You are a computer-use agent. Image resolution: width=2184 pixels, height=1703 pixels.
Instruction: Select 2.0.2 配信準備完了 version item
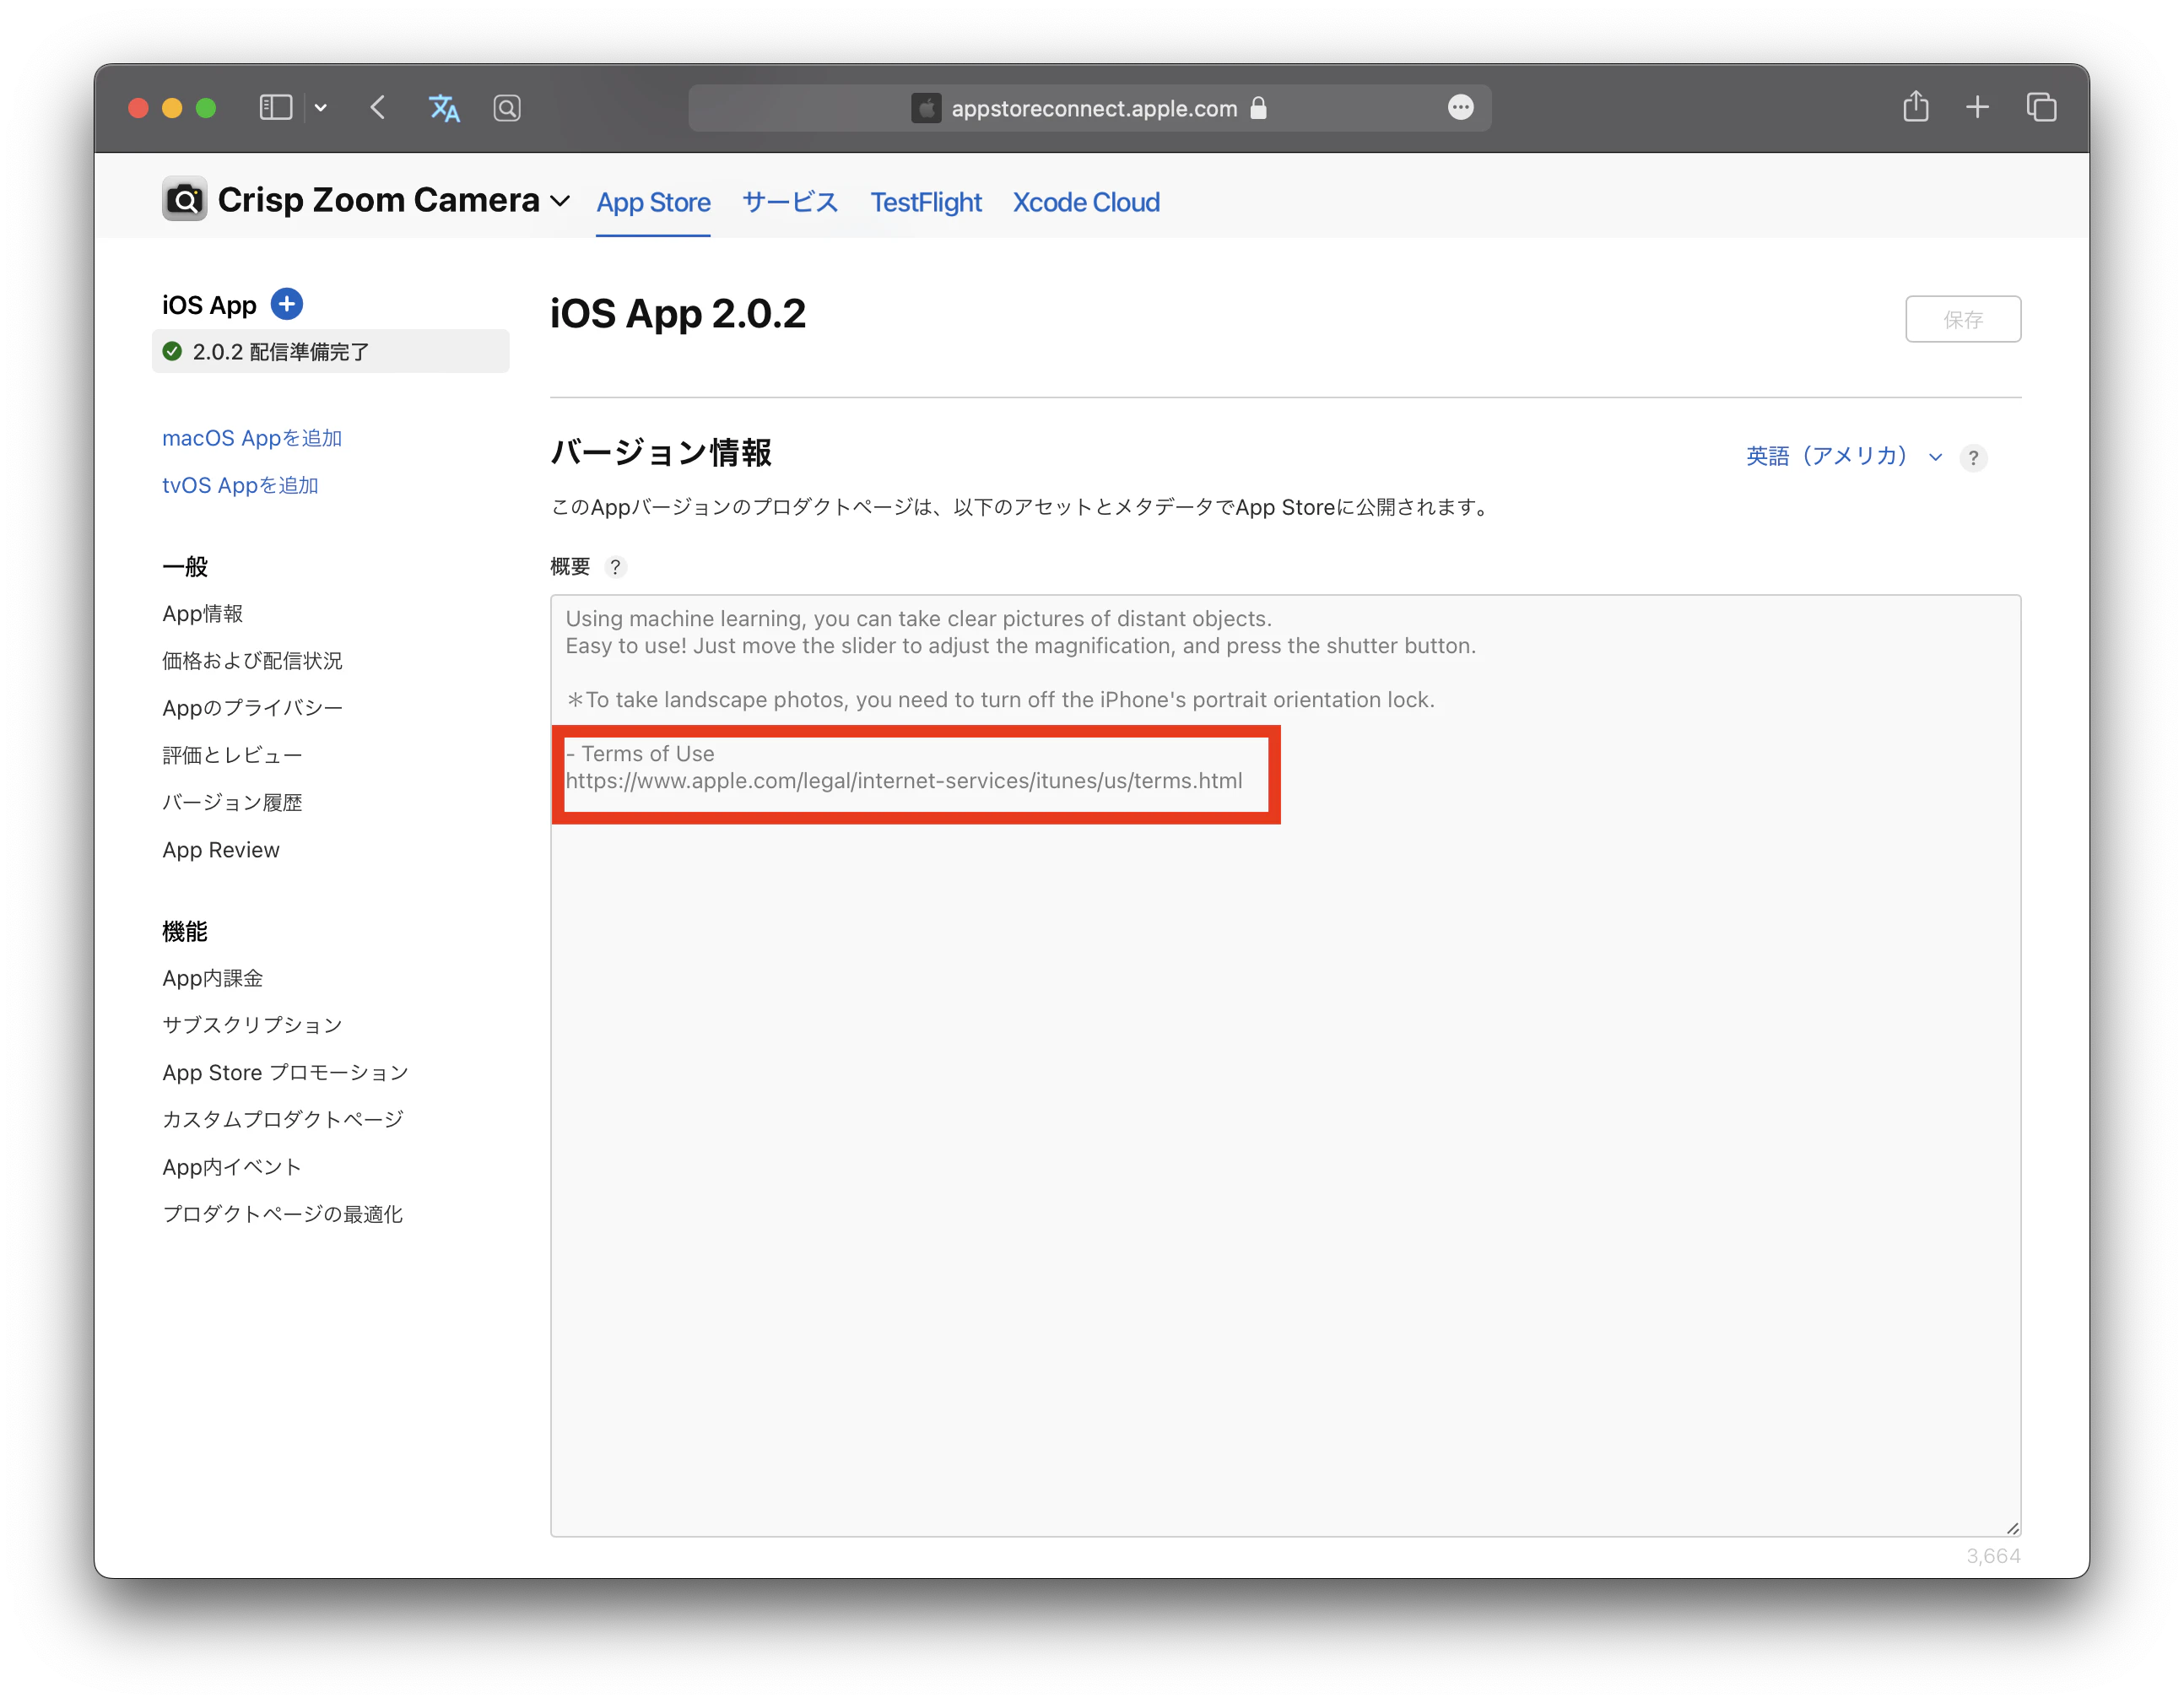[x=330, y=352]
